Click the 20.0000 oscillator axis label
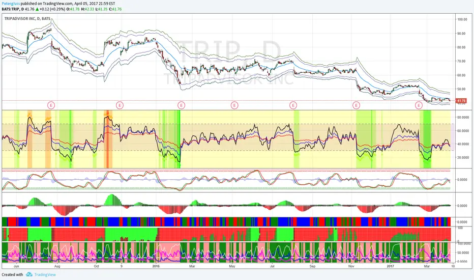 click(463, 157)
